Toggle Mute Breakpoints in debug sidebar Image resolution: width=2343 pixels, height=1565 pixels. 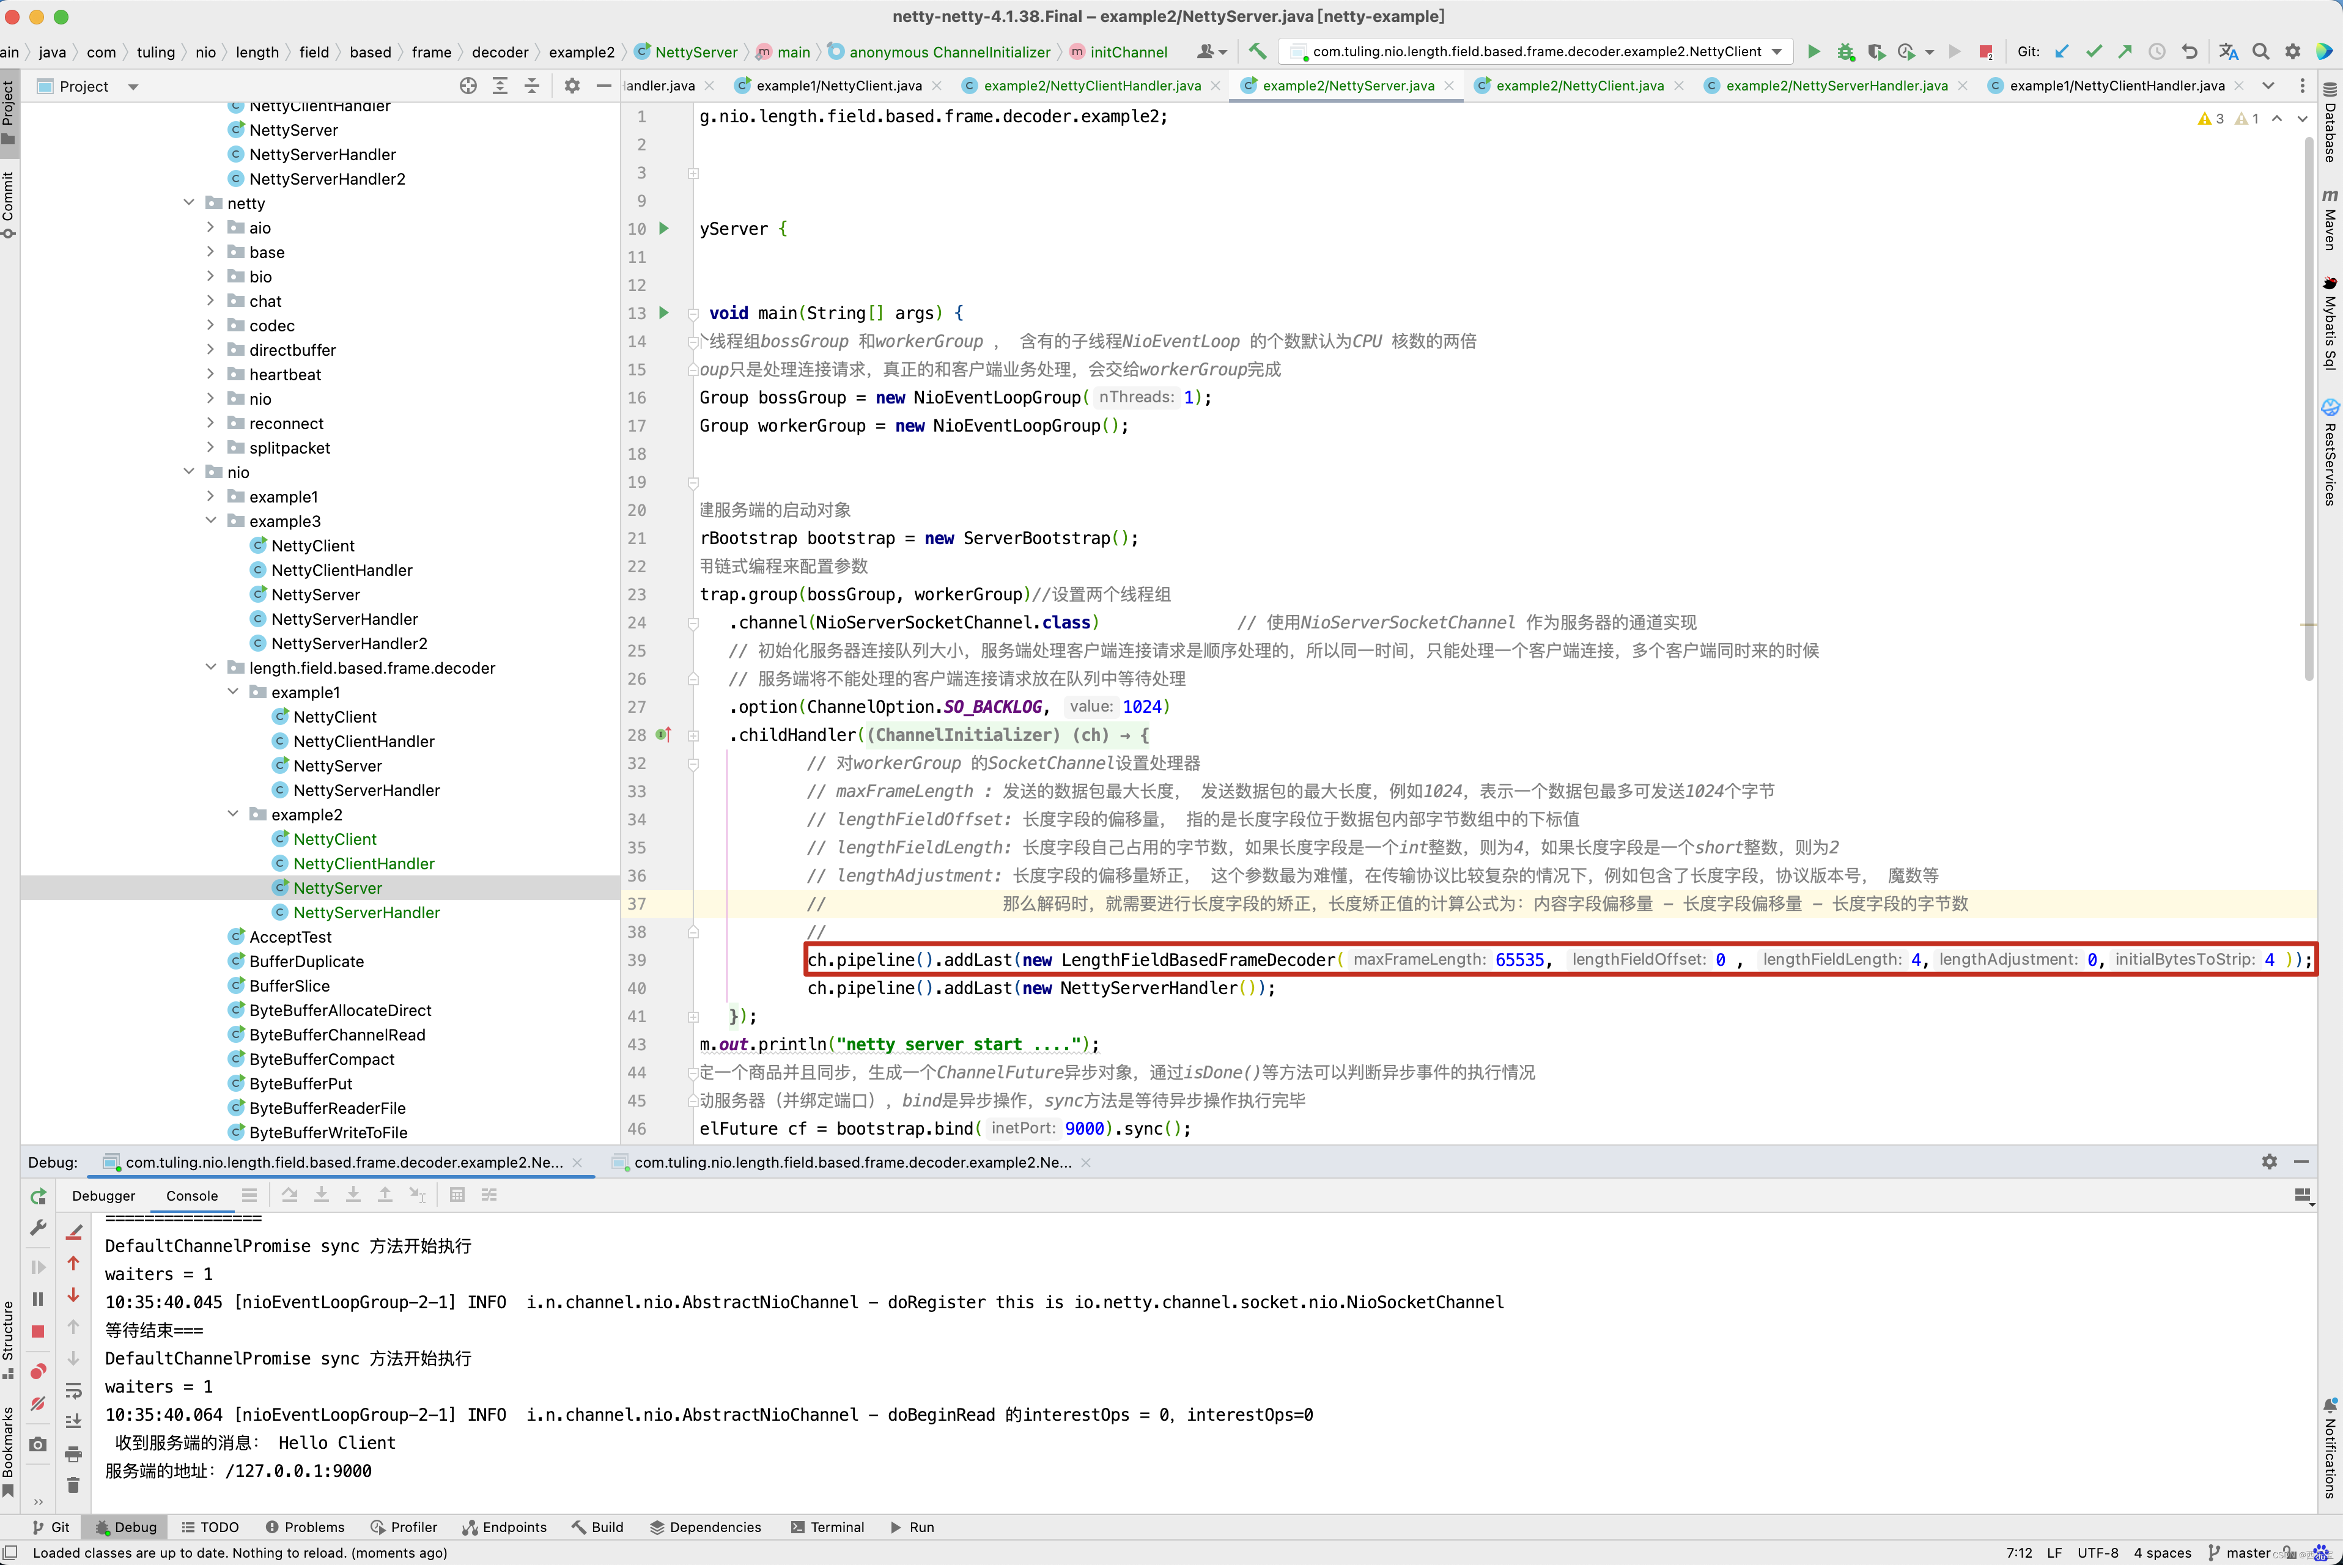pyautogui.click(x=38, y=1404)
